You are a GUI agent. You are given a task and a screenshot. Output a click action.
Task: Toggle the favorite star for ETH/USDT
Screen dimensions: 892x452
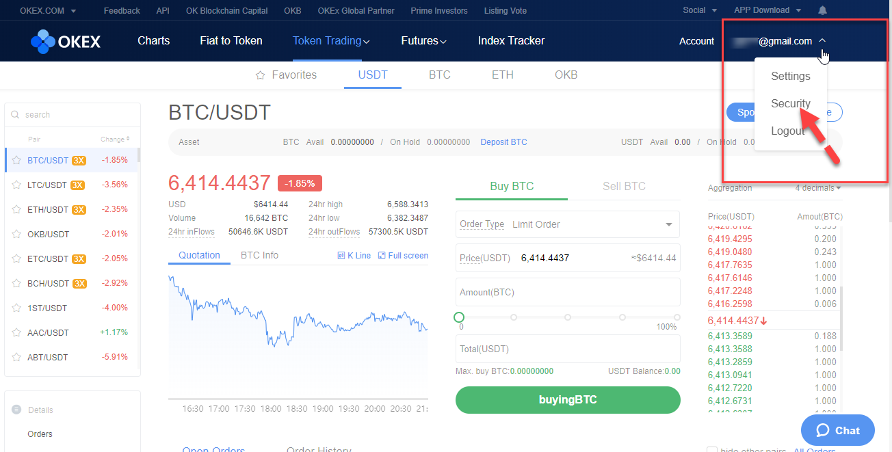pyautogui.click(x=16, y=210)
